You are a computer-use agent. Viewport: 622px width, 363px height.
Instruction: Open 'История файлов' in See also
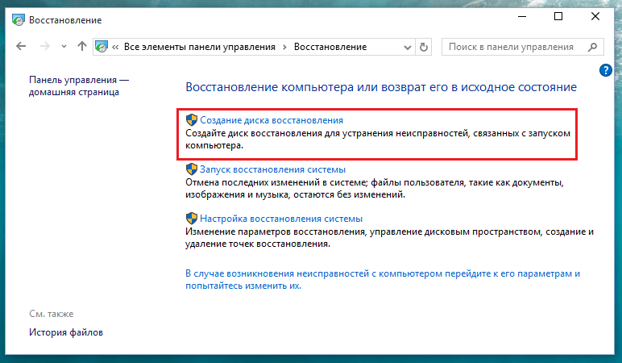tap(66, 332)
